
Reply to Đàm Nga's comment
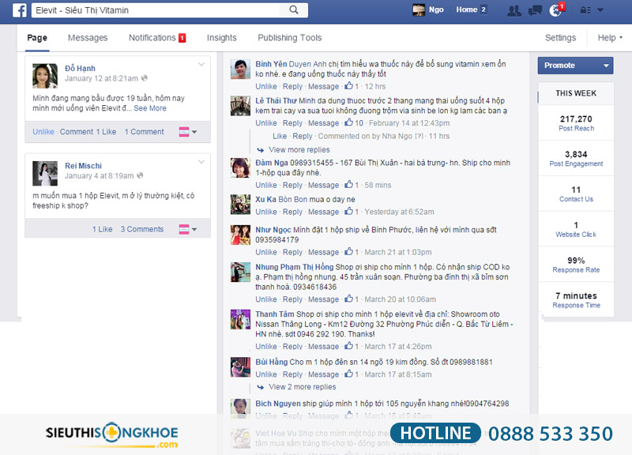tap(292, 185)
